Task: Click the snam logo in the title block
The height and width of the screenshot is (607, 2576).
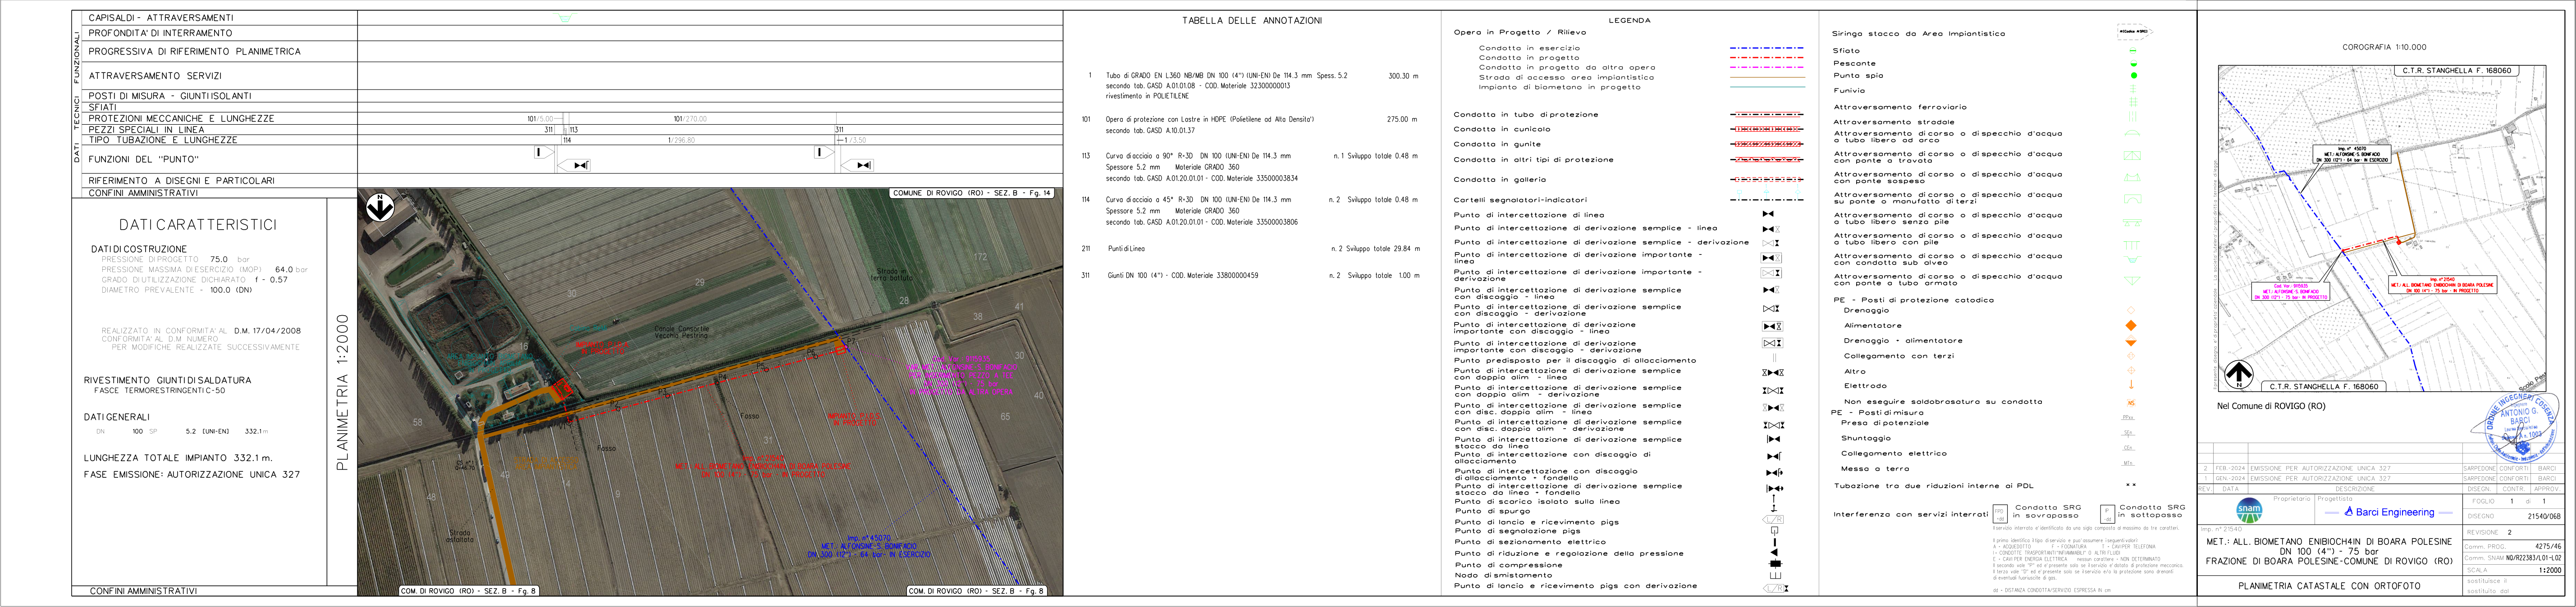Action: tap(2249, 510)
